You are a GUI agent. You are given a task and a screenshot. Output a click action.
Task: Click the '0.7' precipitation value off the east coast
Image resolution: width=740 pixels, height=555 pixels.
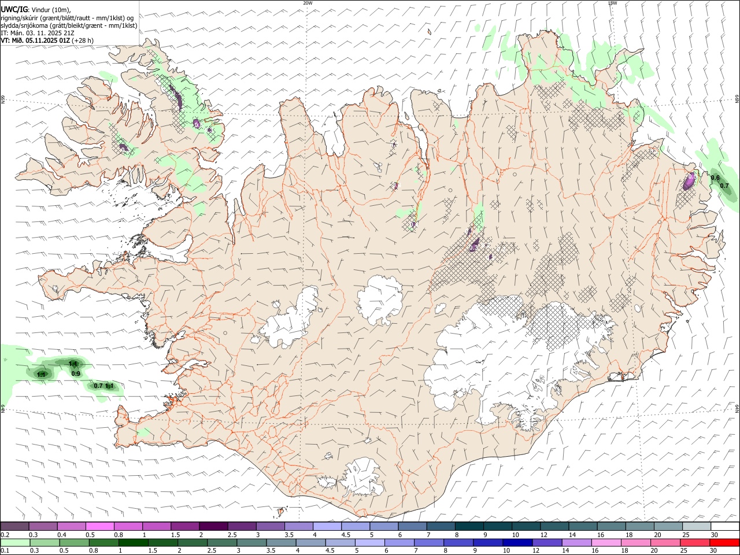pyautogui.click(x=724, y=186)
